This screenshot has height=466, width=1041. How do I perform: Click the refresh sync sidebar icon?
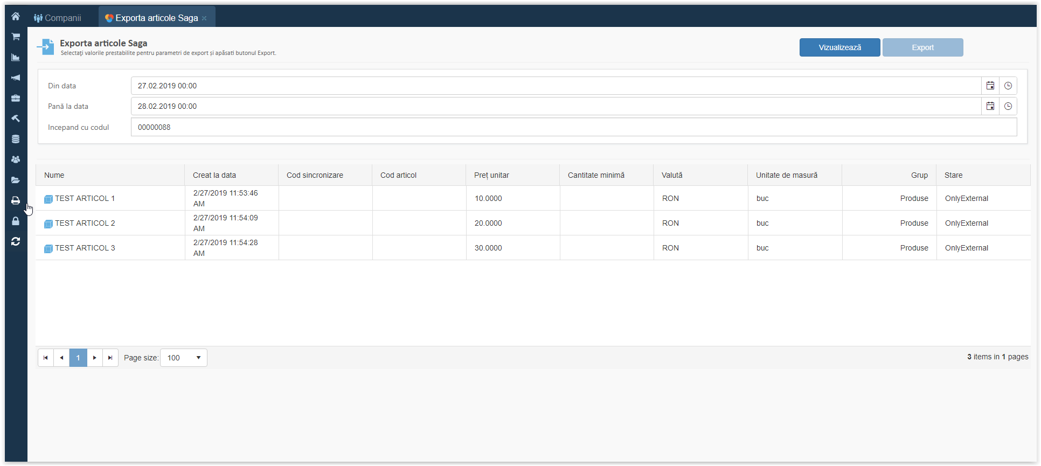coord(16,241)
